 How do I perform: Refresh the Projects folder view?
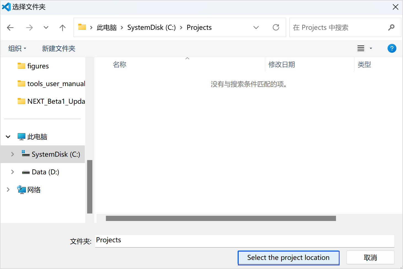coord(276,27)
